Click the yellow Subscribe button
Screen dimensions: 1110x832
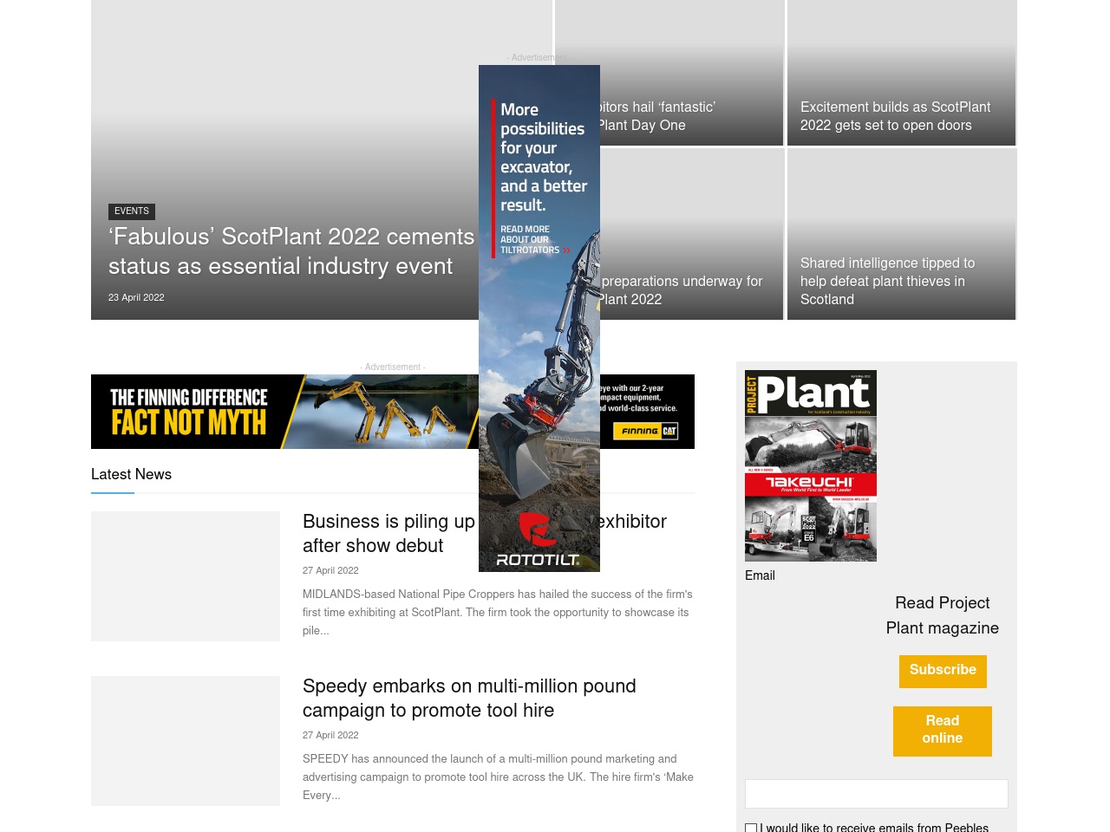tap(943, 671)
